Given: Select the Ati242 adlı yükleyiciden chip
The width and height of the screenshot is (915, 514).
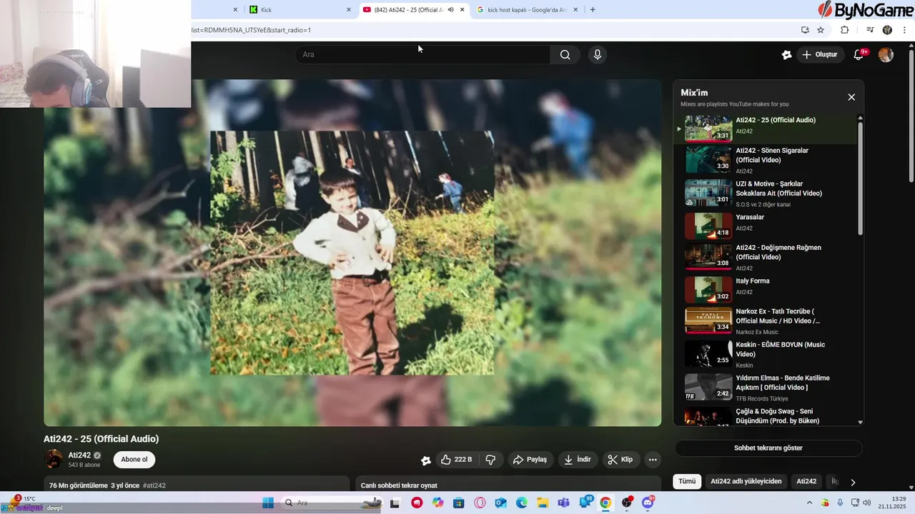Looking at the screenshot, I should coord(746,482).
